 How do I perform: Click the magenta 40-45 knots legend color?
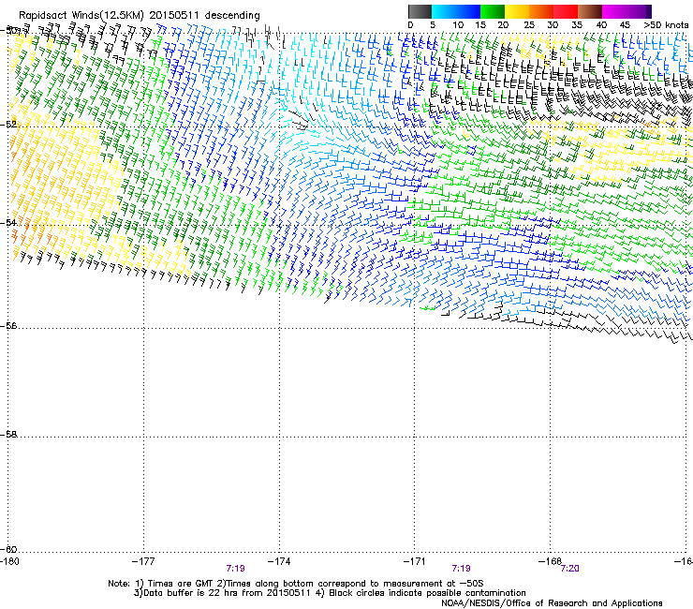(x=614, y=11)
